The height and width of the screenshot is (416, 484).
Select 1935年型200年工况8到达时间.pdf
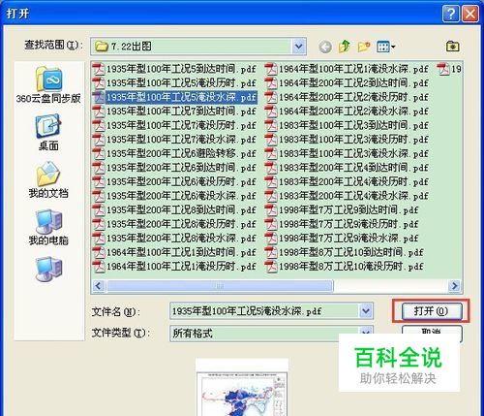coord(174,210)
